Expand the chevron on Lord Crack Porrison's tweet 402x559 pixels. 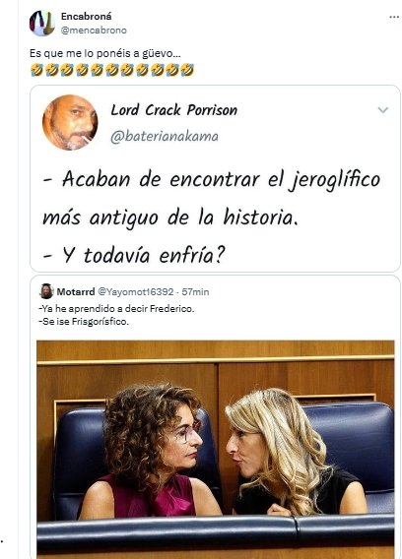click(x=382, y=110)
